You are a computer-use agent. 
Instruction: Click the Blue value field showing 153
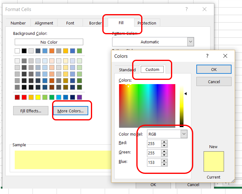(x=154, y=162)
